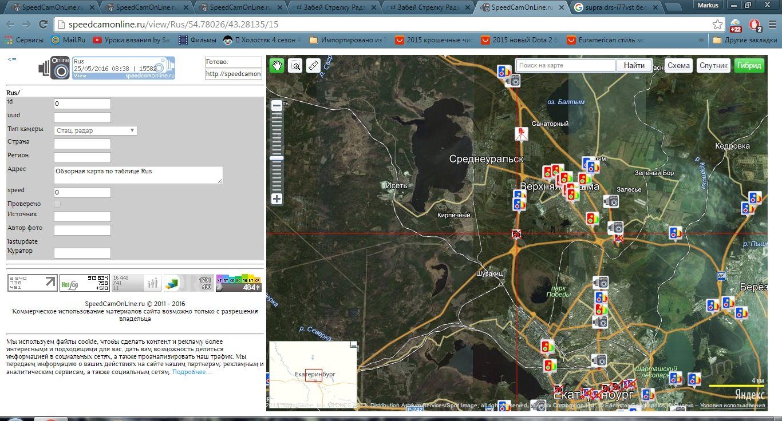This screenshot has width=782, height=421.
Task: Bookmark this page with the star icon
Action: point(717,25)
